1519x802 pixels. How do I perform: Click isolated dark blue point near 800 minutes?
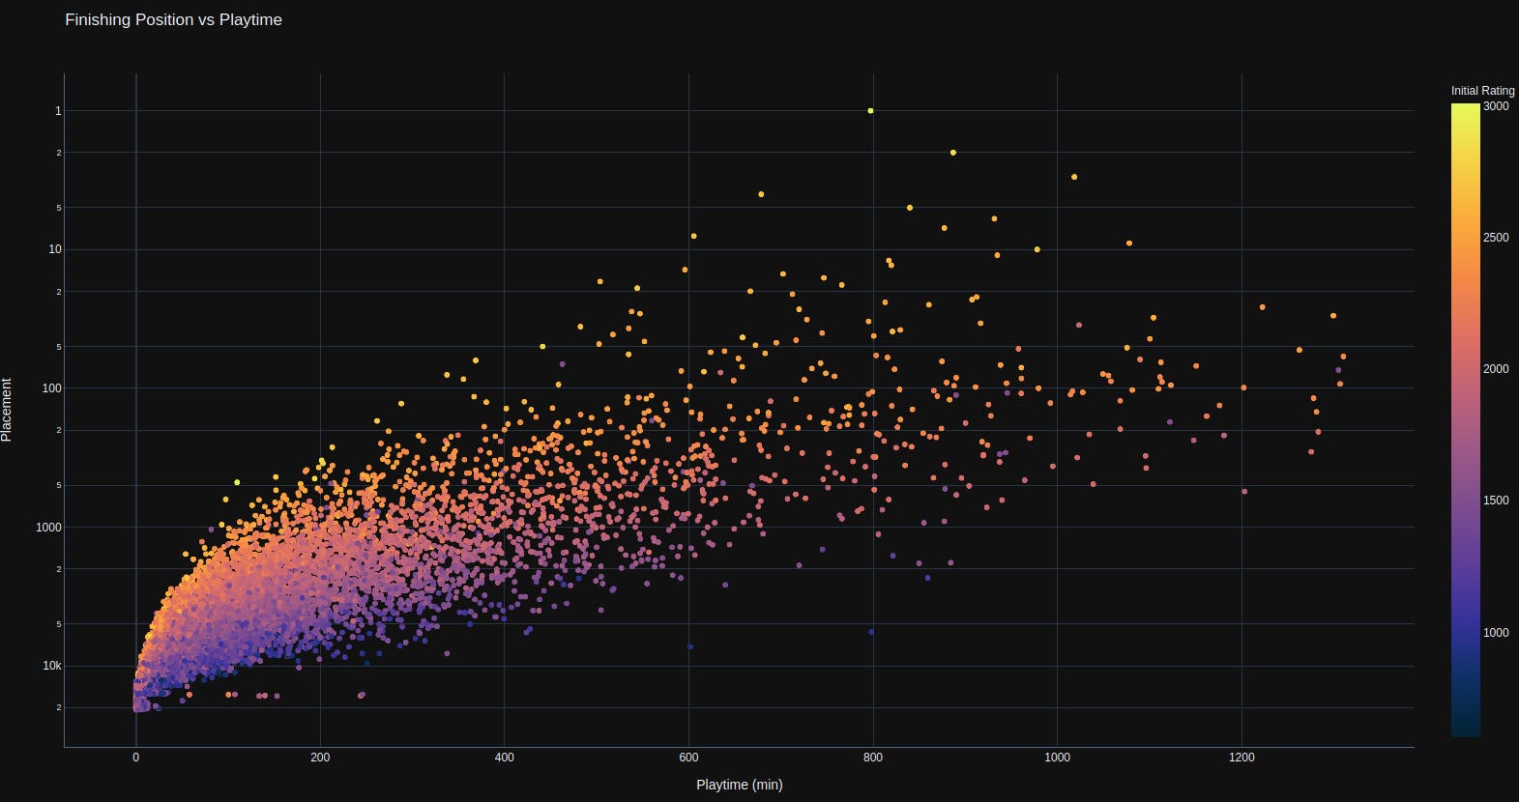(871, 632)
